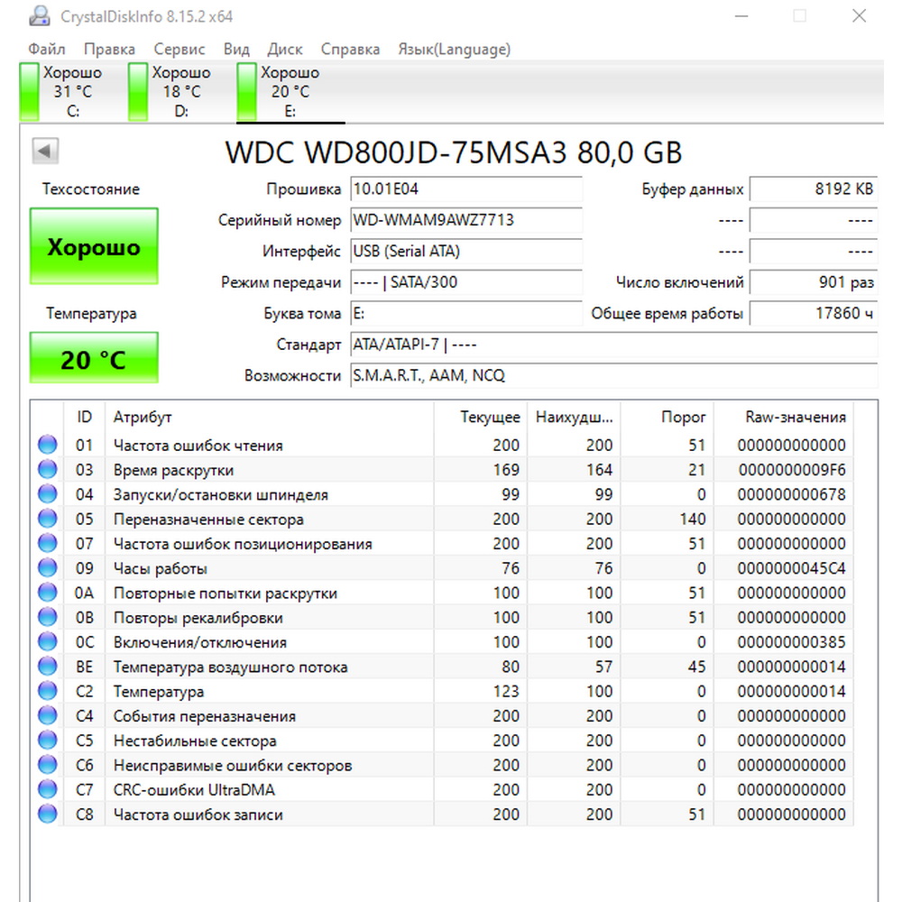The height and width of the screenshot is (902, 902).
Task: Click status orb for attribute 01 read errors
Action: pos(48,445)
